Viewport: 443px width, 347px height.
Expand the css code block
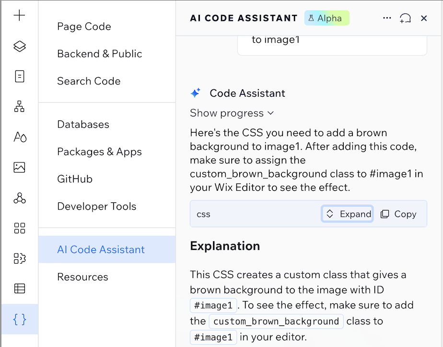click(x=347, y=214)
